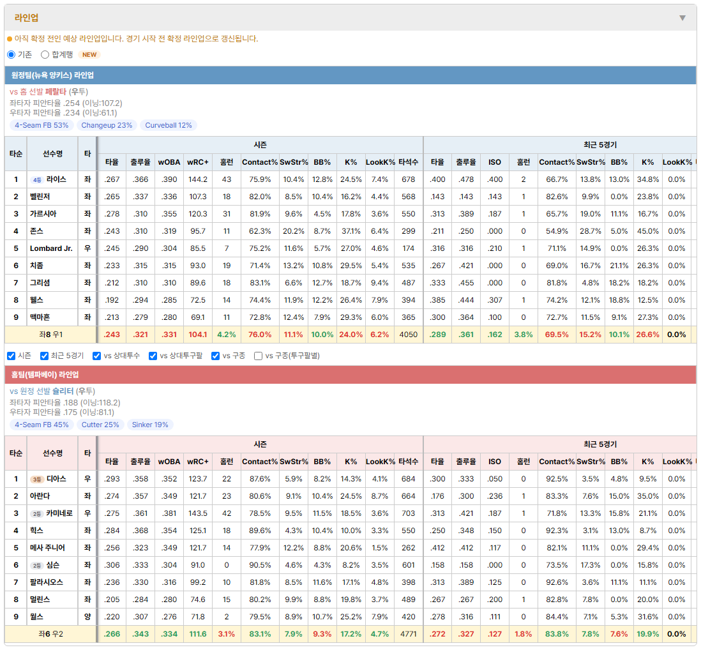The image size is (701, 650).
Task: Click the wRC+ header in Yankees table
Action: tap(198, 162)
